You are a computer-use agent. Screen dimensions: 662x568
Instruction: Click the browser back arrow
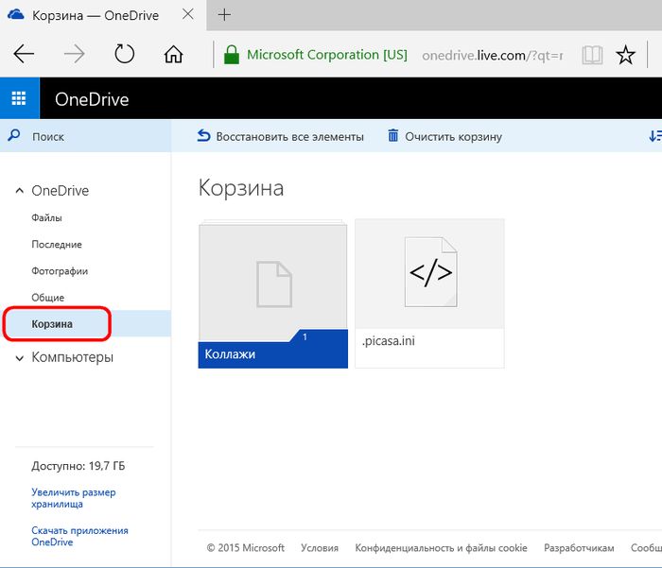click(x=24, y=55)
